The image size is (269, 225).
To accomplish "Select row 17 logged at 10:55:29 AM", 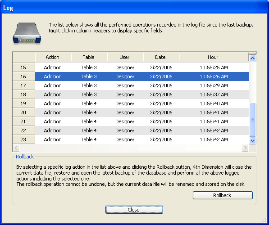I will pos(142,85).
